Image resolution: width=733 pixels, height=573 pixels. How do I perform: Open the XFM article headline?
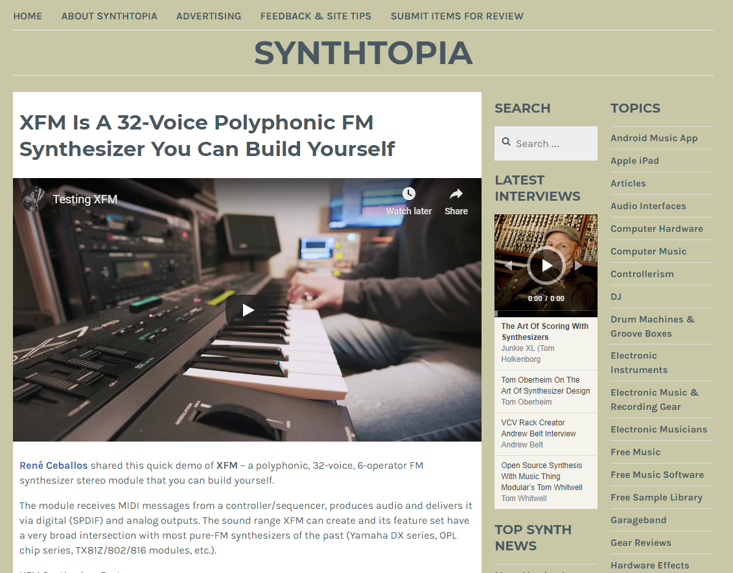[207, 135]
